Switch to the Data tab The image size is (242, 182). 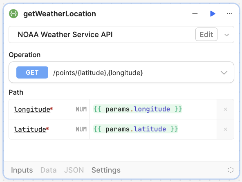[x=49, y=170]
